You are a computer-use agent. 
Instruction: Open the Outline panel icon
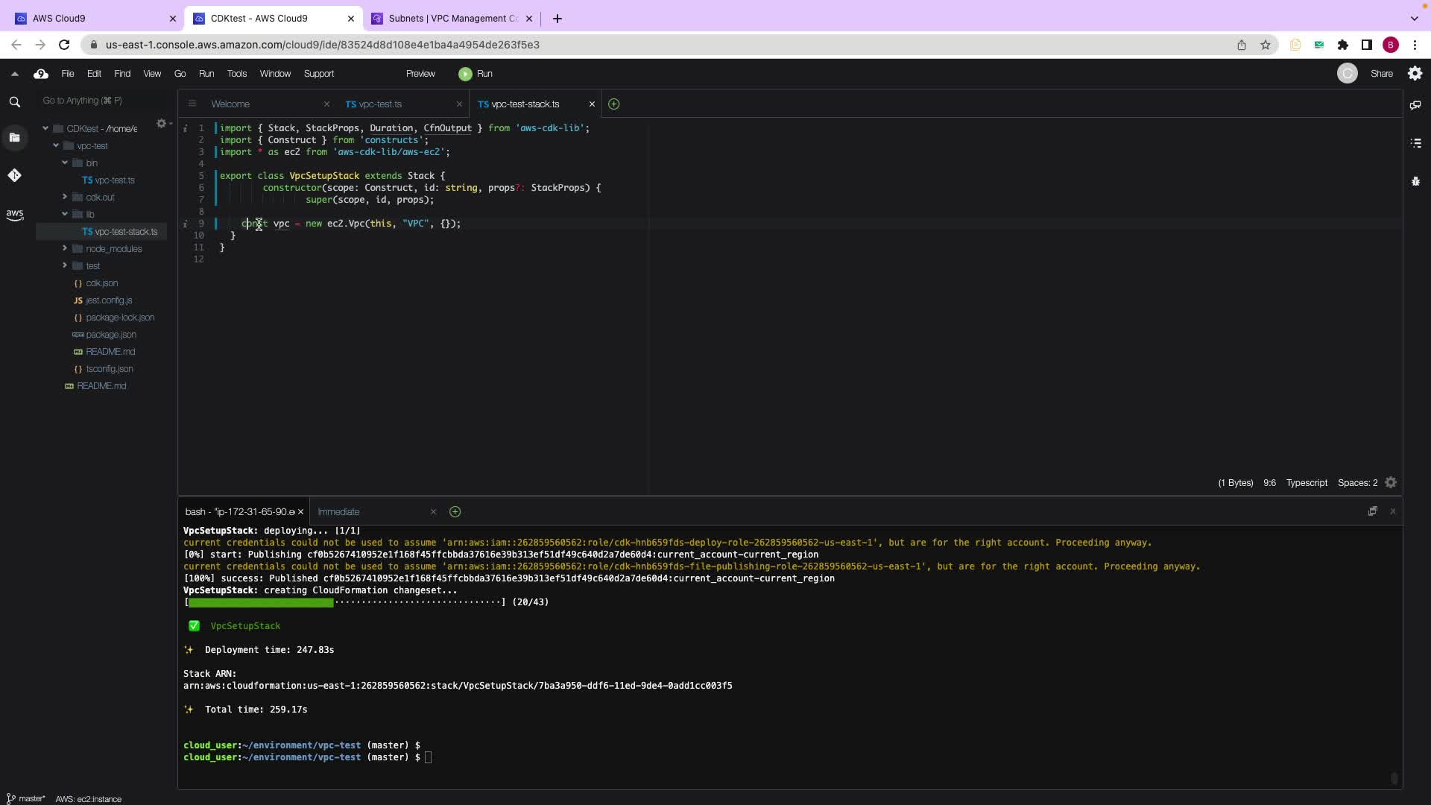tap(1415, 143)
